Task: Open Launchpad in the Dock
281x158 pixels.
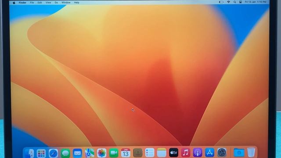Action: [x=41, y=153]
